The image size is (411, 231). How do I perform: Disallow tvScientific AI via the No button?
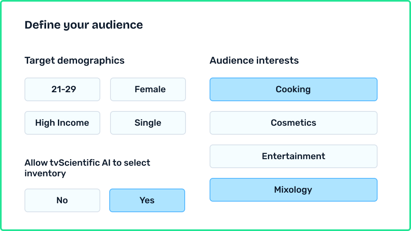tap(62, 200)
